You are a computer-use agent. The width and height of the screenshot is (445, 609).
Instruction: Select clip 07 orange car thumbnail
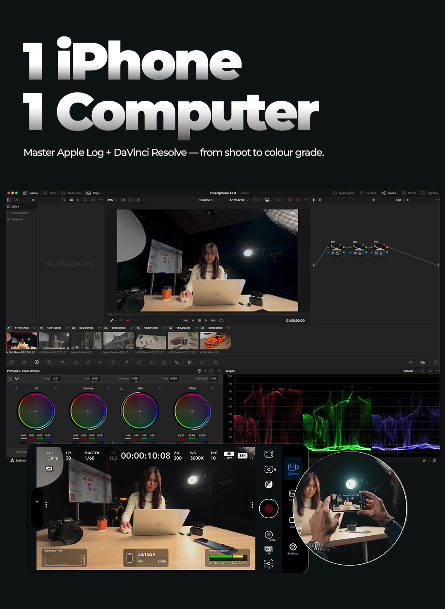pyautogui.click(x=215, y=341)
